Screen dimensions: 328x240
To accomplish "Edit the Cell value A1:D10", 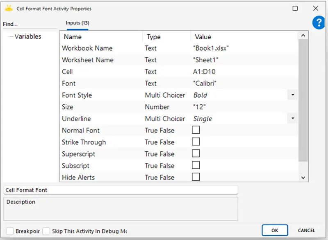I will click(204, 72).
